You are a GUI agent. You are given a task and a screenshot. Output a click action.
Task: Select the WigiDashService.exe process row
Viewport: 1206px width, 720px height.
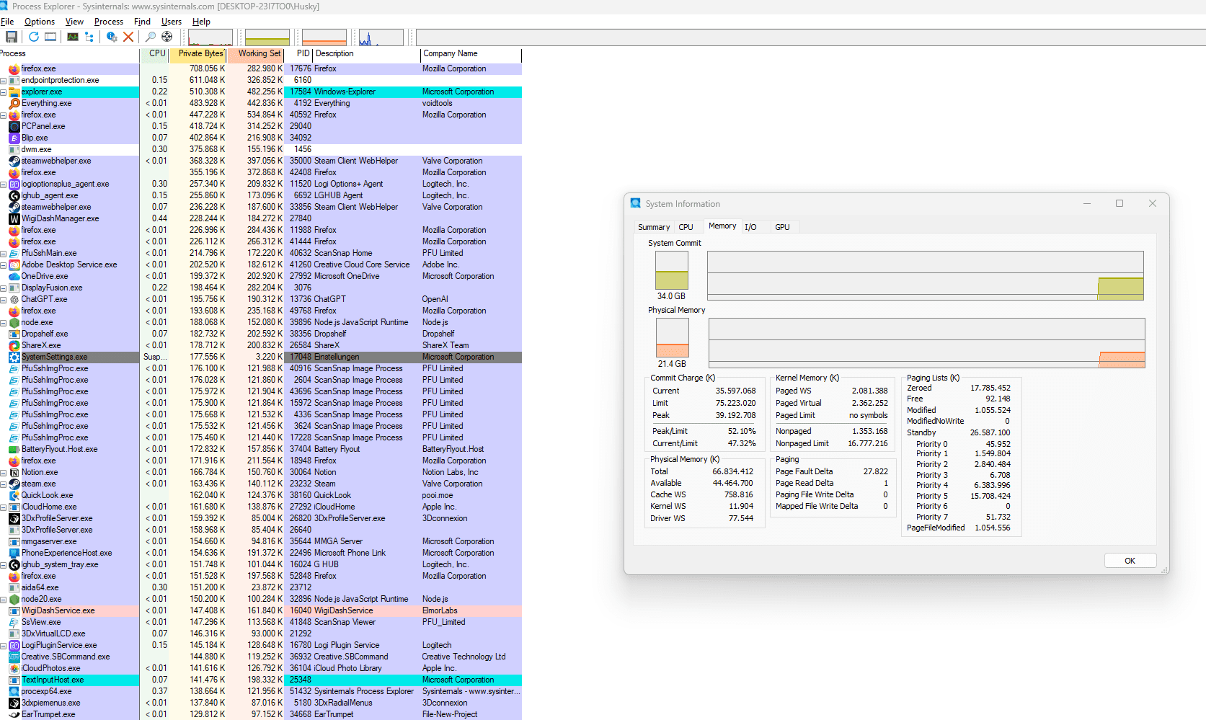(261, 610)
